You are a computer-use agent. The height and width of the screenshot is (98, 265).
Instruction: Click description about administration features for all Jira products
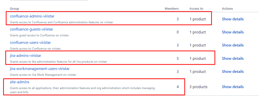(x=58, y=62)
